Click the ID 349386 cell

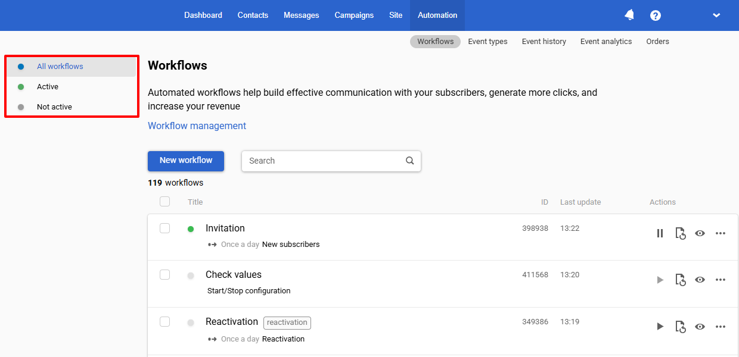pyautogui.click(x=535, y=322)
